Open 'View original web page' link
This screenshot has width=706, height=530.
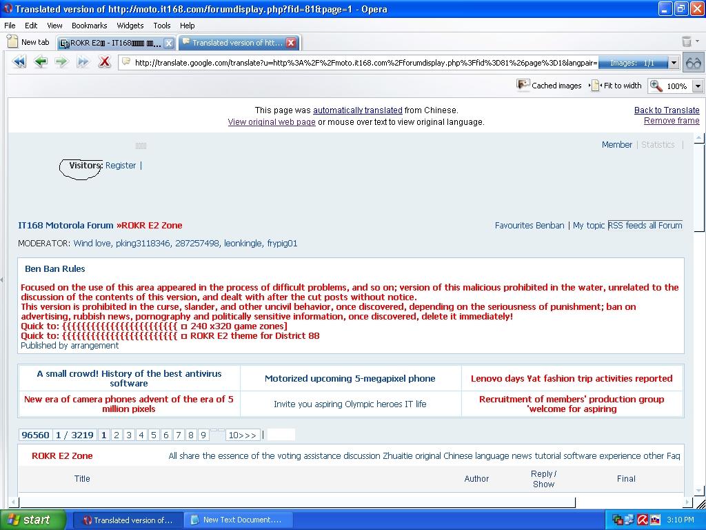[x=272, y=121]
